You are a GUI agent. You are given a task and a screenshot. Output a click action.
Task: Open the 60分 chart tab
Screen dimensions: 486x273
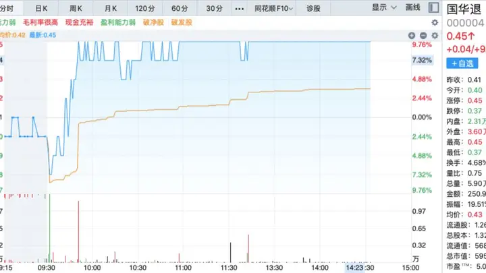[180, 9]
